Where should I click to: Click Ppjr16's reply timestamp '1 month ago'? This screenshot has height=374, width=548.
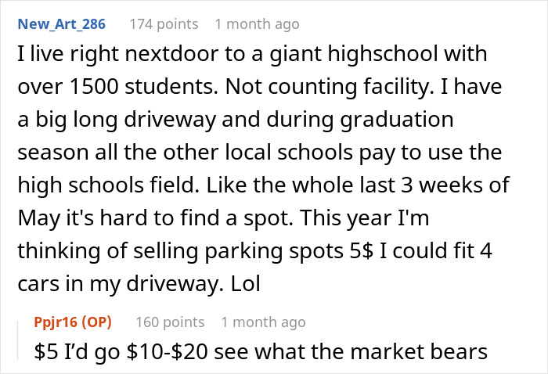pyautogui.click(x=263, y=322)
